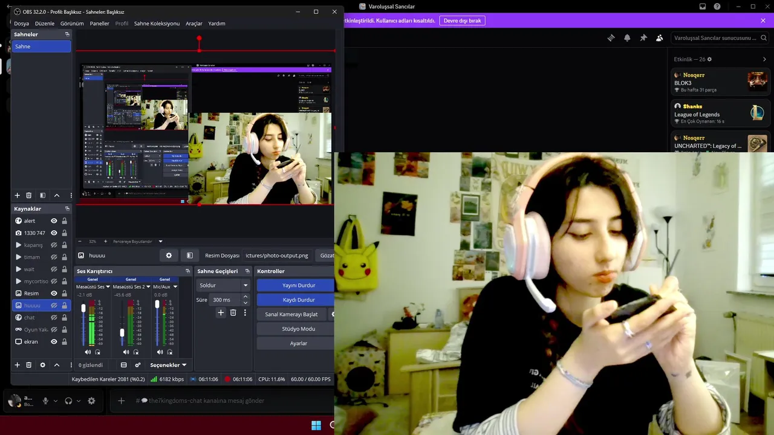This screenshot has width=774, height=435.
Task: Open the Düzenle menu
Action: pyautogui.click(x=45, y=24)
